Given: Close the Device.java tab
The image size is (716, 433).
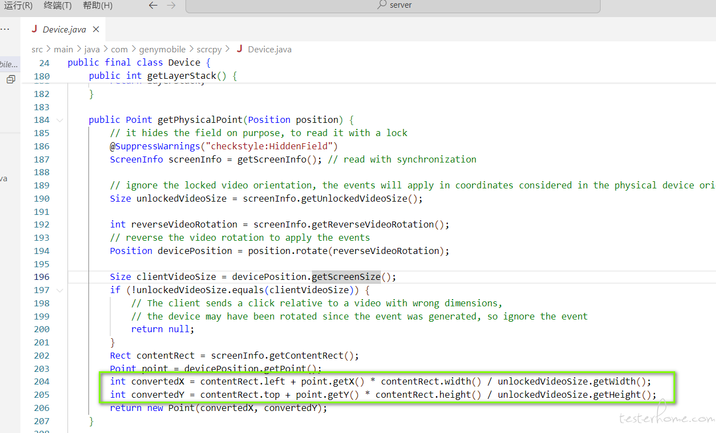Looking at the screenshot, I should [96, 30].
